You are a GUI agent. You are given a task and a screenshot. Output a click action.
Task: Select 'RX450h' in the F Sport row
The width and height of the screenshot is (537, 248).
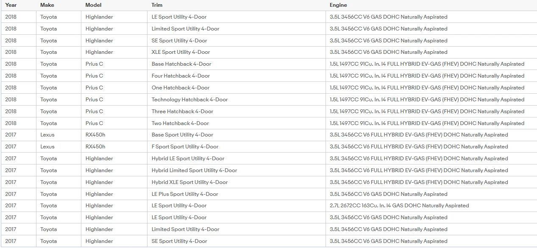[95, 147]
